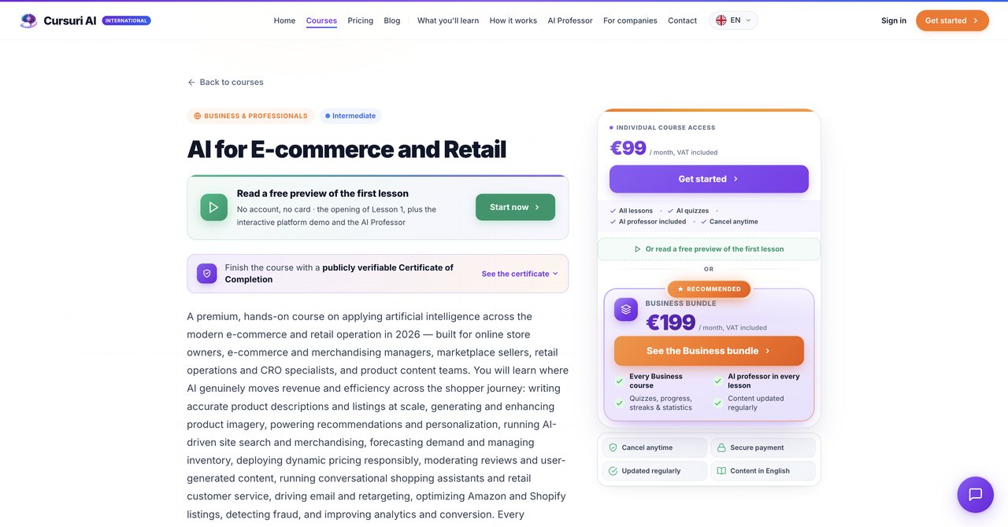The width and height of the screenshot is (1008, 527).
Task: Click the checkmark beside Quizzes, progress, streaks
Action: pos(620,403)
